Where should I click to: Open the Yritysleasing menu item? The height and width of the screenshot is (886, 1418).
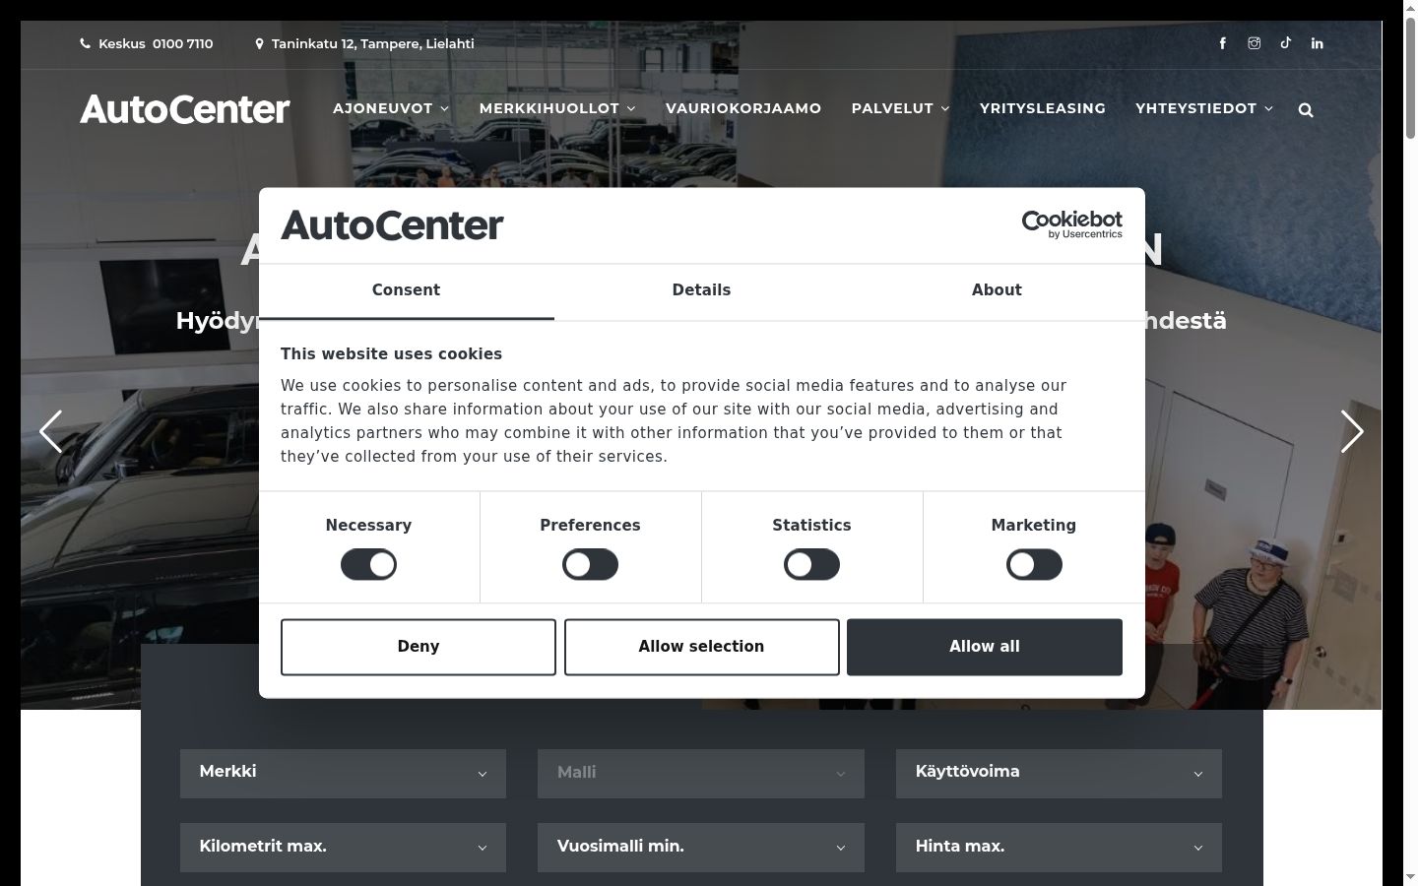click(1043, 108)
